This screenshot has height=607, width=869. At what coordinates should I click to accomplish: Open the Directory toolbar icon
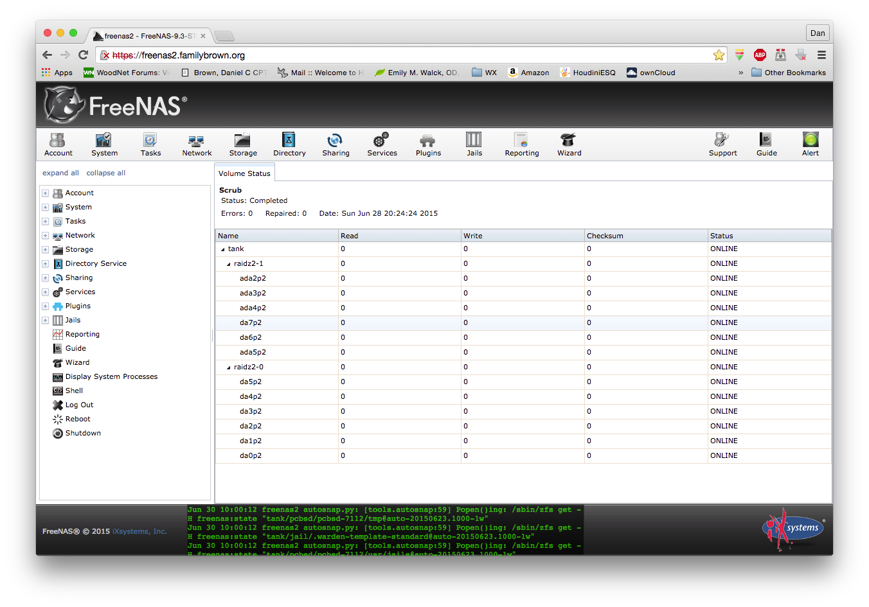coord(289,145)
